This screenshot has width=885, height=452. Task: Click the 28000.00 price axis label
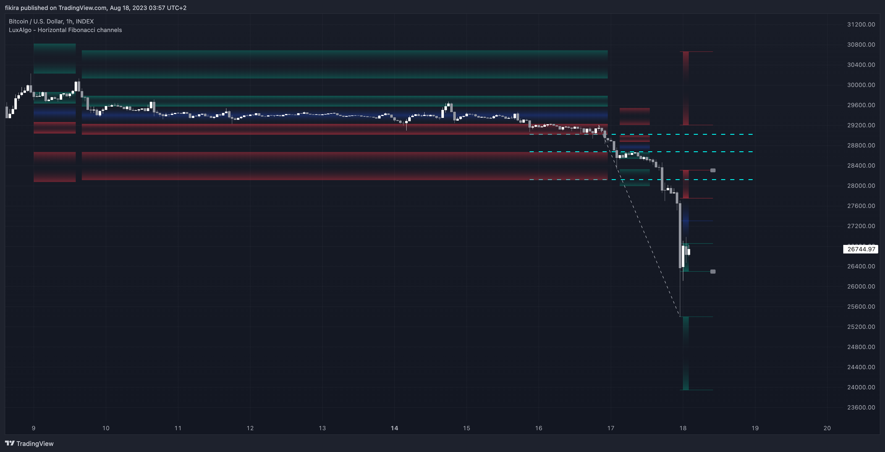[x=861, y=186]
